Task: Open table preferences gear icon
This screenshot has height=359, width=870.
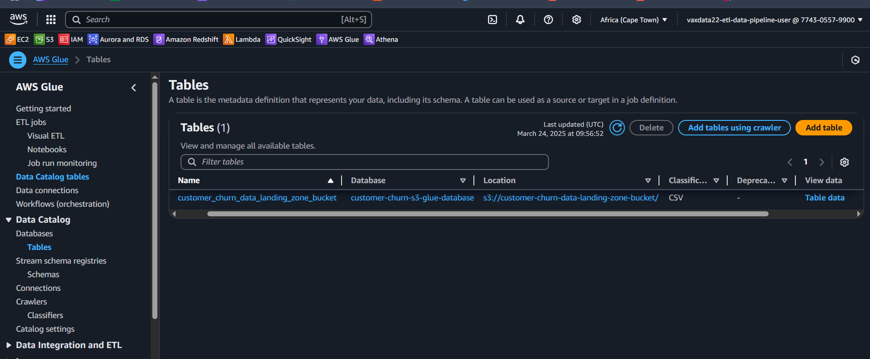Action: click(x=845, y=162)
